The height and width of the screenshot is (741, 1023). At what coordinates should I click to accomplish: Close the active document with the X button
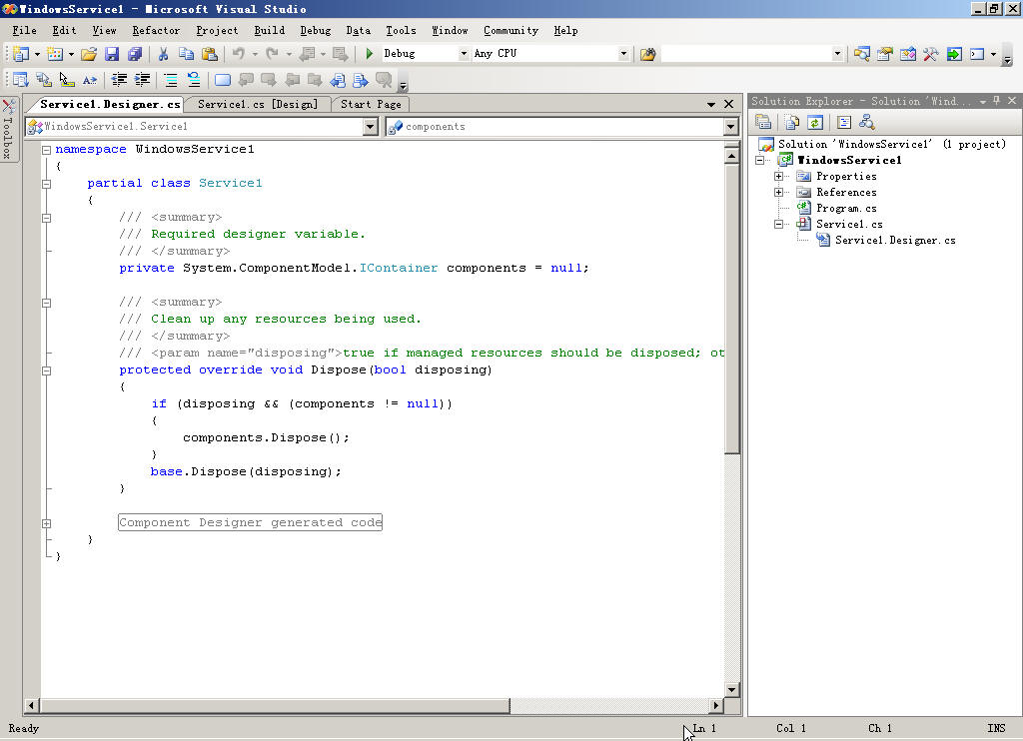tap(728, 105)
